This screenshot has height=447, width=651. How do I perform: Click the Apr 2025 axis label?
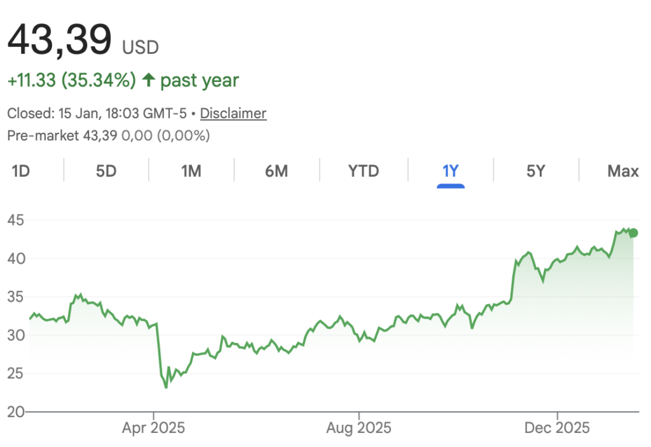(154, 428)
